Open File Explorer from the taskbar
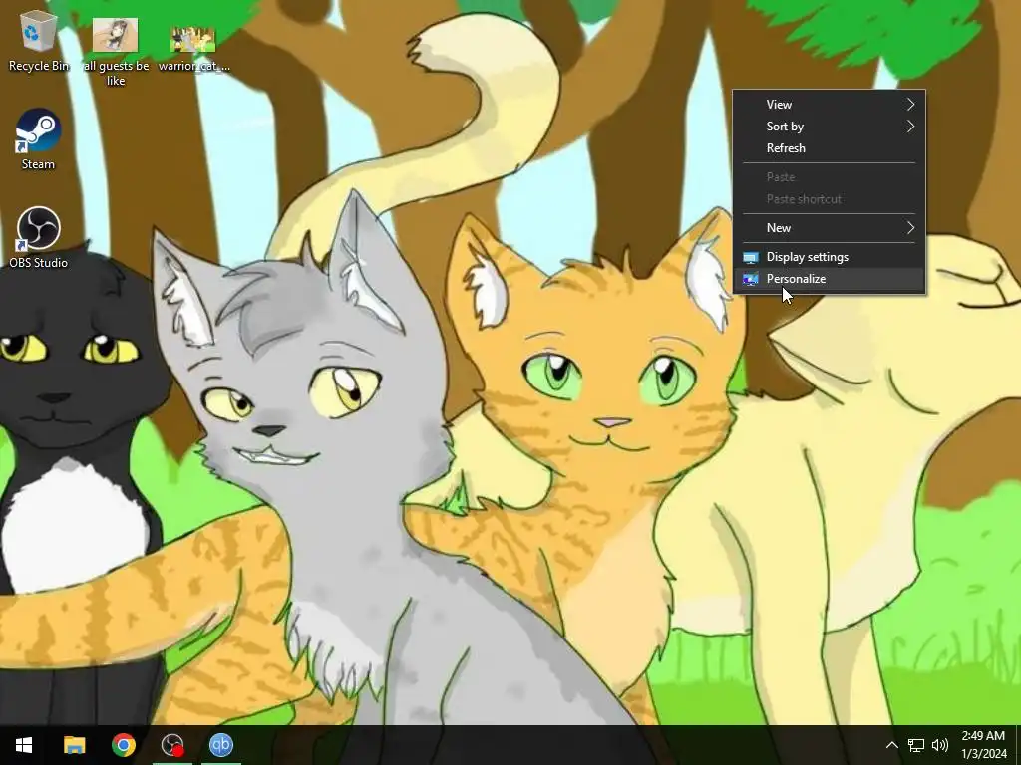This screenshot has width=1021, height=765. [74, 745]
